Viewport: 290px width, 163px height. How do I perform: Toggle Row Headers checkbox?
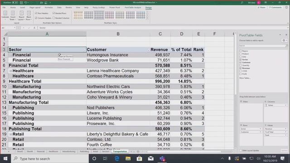tap(36, 13)
